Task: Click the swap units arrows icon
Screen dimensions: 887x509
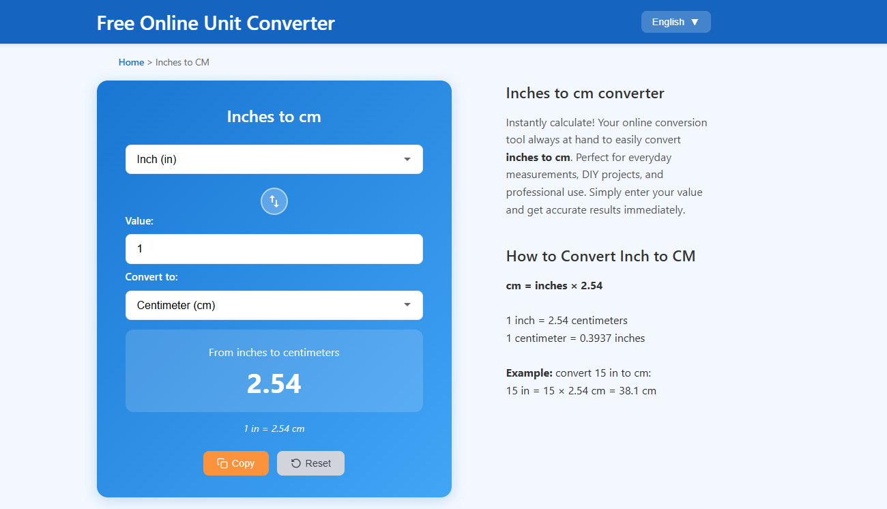Action: click(274, 201)
